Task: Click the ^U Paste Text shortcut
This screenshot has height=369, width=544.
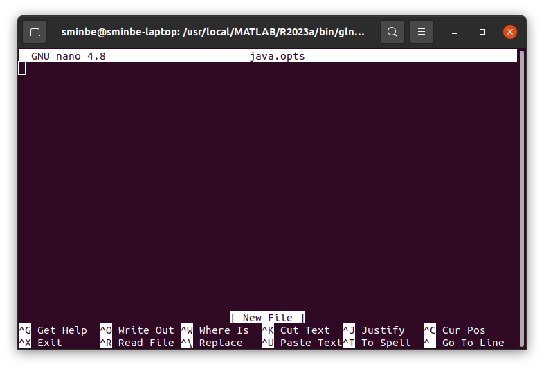Action: click(x=302, y=343)
